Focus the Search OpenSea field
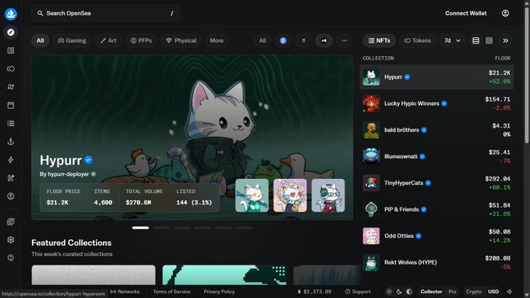This screenshot has width=530, height=298. tap(106, 13)
